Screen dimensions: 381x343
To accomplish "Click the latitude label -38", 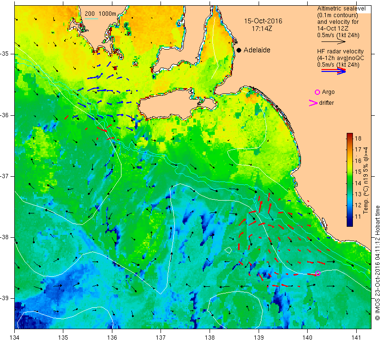I will pyautogui.click(x=5, y=237).
